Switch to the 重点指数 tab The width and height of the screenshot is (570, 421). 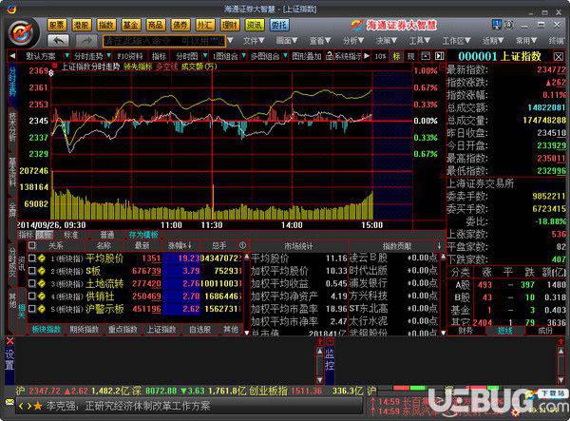tap(123, 330)
